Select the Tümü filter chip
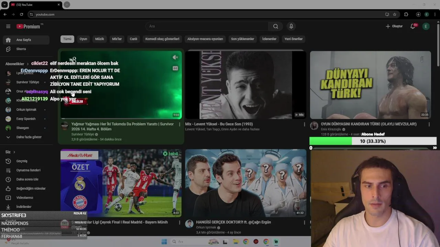Screen dimensions: 440x247 tap(67, 39)
